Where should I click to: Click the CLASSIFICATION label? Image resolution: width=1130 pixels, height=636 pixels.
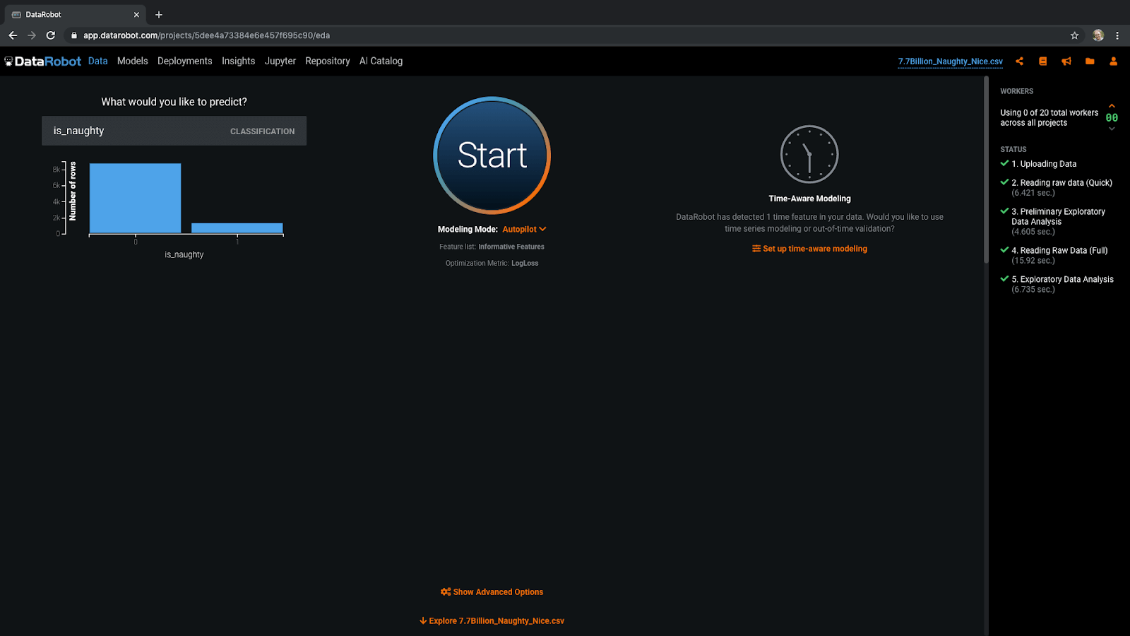point(262,131)
